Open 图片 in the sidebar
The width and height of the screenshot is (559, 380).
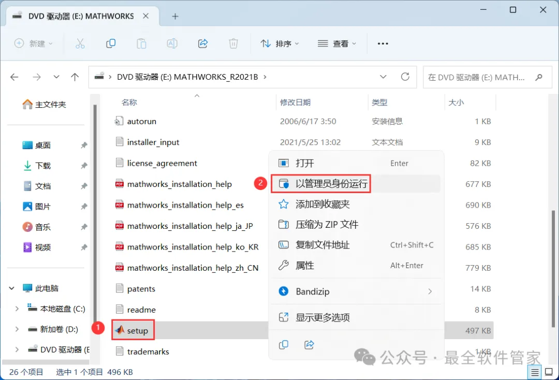click(x=43, y=207)
